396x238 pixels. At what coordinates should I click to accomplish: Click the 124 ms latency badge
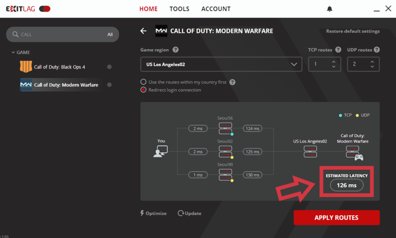(252, 128)
